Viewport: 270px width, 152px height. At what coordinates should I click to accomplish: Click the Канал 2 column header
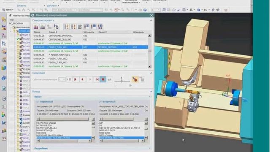(115, 32)
